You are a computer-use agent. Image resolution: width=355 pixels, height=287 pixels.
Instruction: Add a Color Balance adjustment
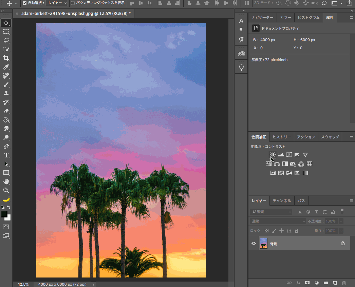pyautogui.click(x=277, y=164)
